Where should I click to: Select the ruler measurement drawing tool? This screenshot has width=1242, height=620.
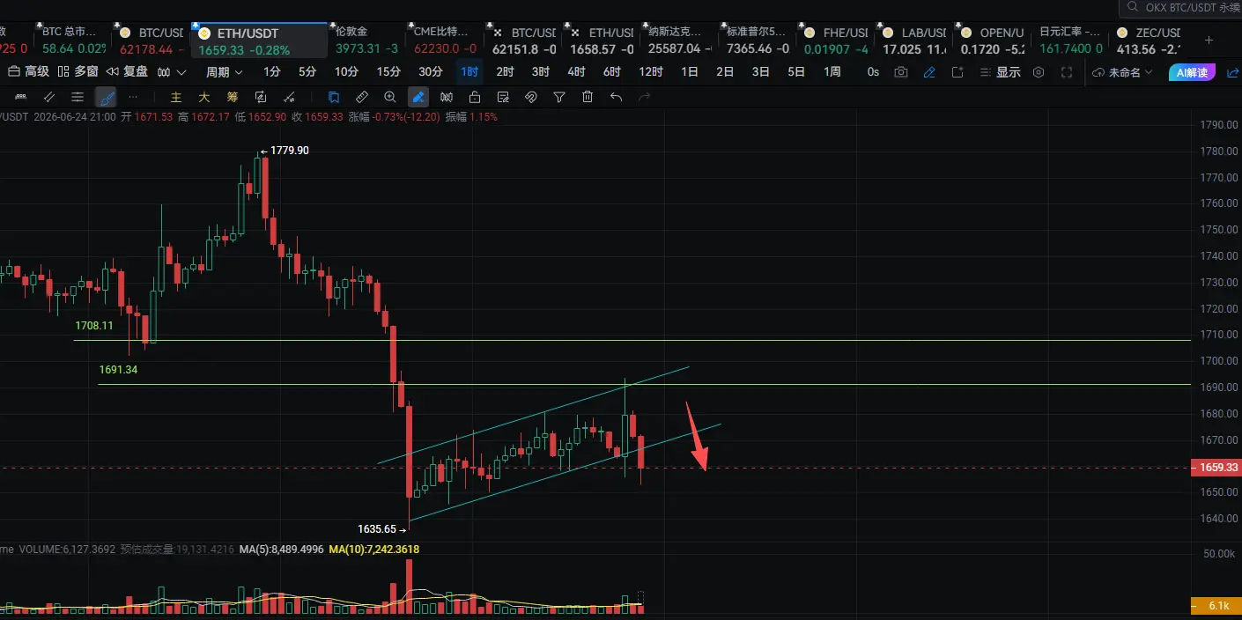(20, 97)
